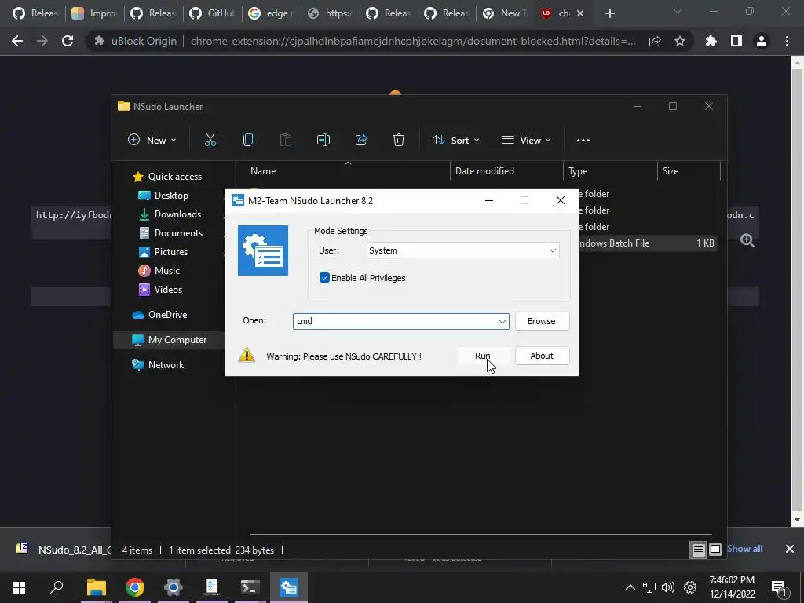Select Network in the navigation pane
The height and width of the screenshot is (603, 804).
(x=158, y=365)
